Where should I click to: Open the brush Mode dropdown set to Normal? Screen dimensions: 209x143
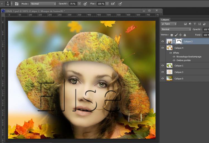coord(43,4)
